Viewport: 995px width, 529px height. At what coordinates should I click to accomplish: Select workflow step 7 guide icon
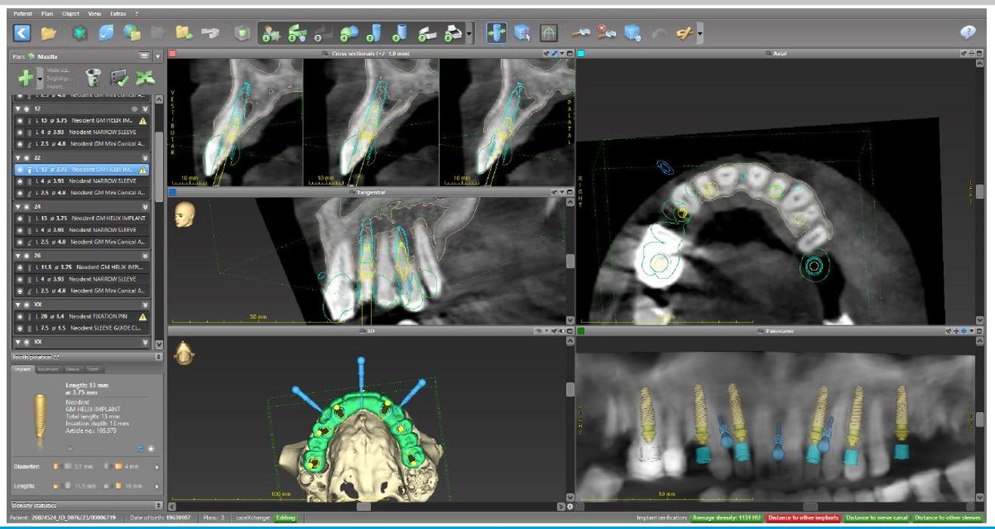427,32
